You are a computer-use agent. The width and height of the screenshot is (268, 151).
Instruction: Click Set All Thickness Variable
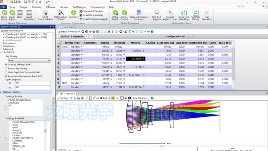pyautogui.click(x=94, y=19)
